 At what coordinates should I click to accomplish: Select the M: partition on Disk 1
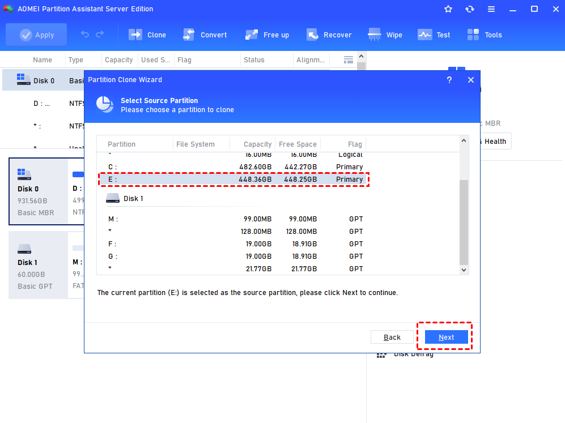233,219
